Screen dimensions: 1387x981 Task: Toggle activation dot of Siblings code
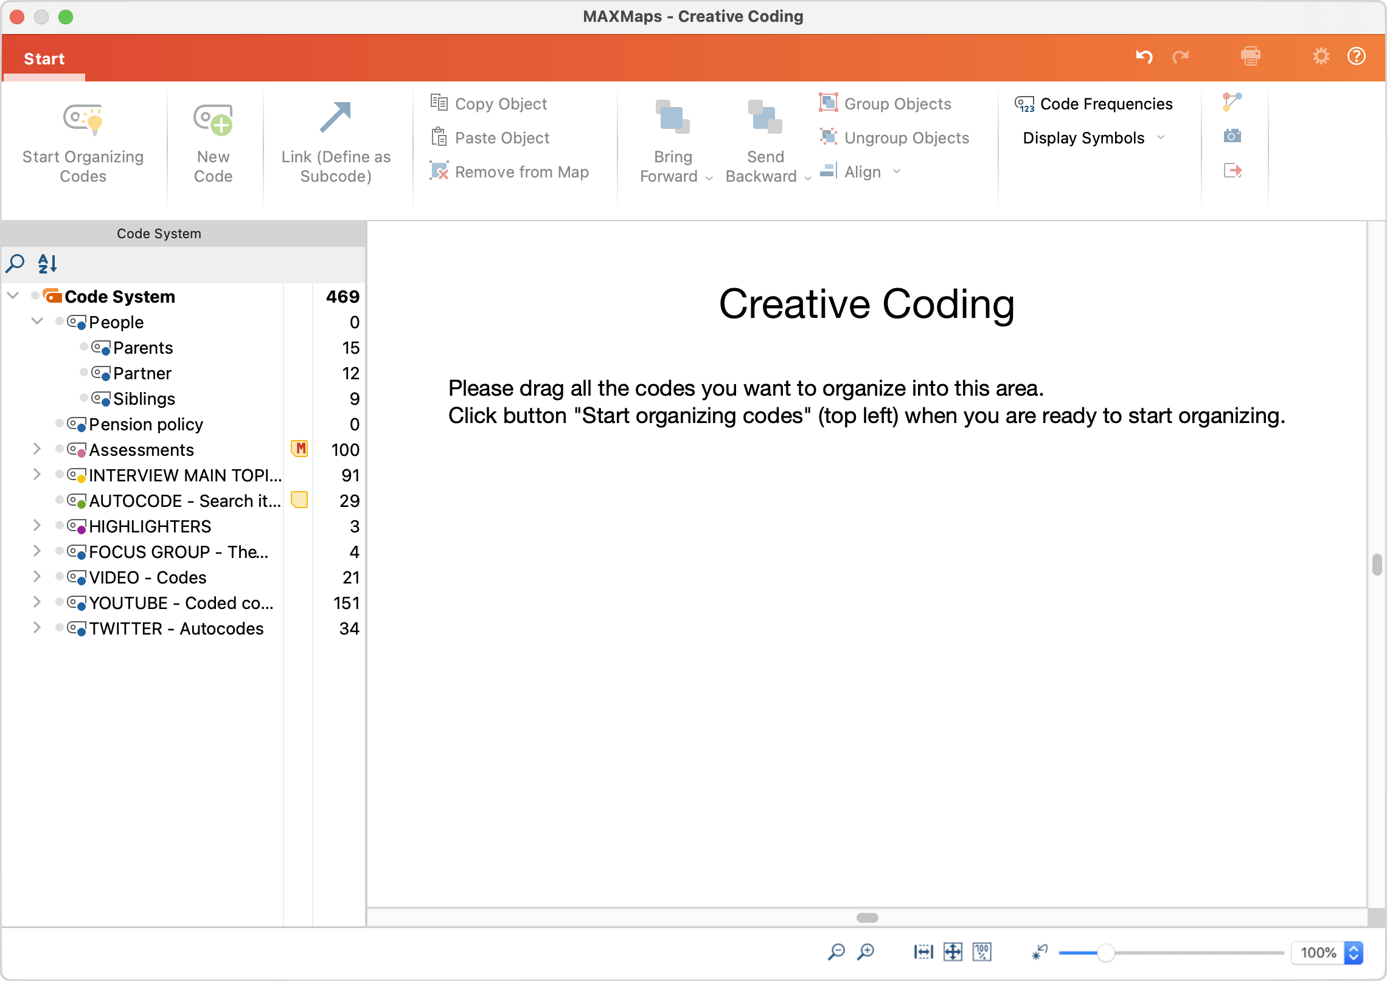(84, 398)
